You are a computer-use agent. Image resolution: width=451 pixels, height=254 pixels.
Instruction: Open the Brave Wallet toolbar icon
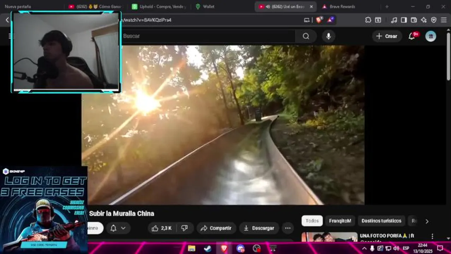coord(414,20)
